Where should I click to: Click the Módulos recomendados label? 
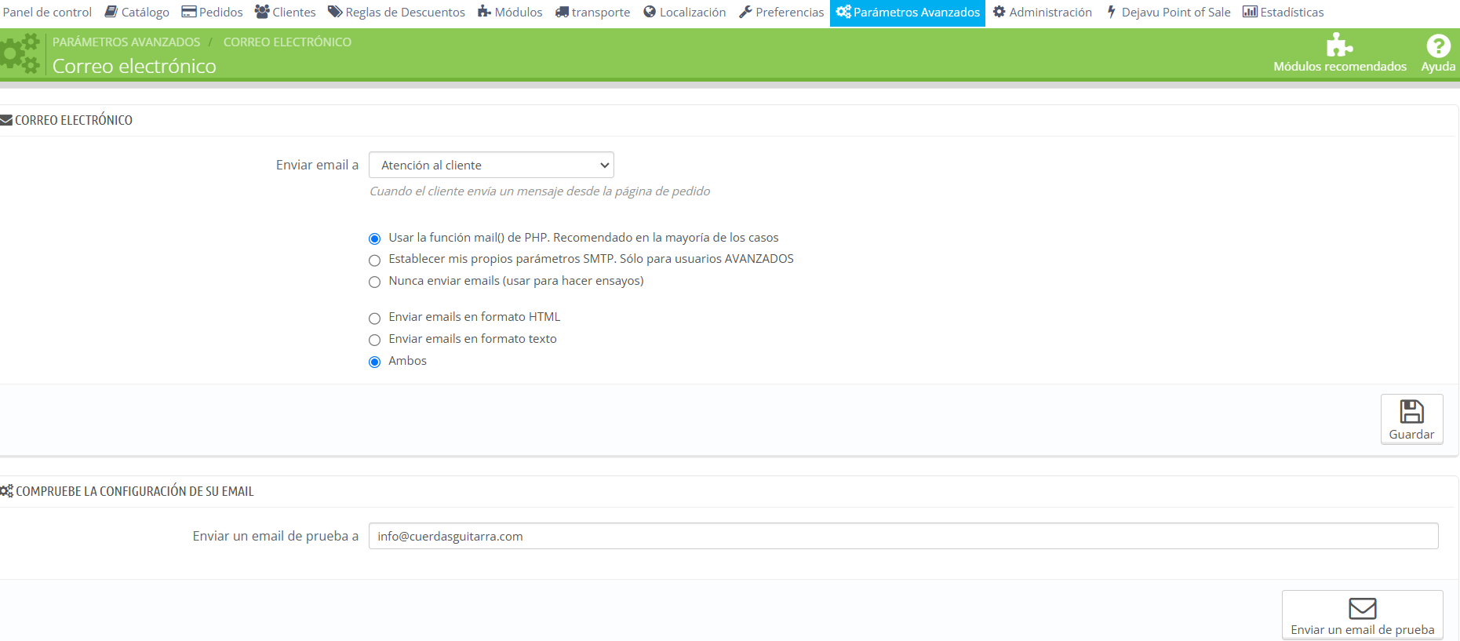pyautogui.click(x=1340, y=67)
